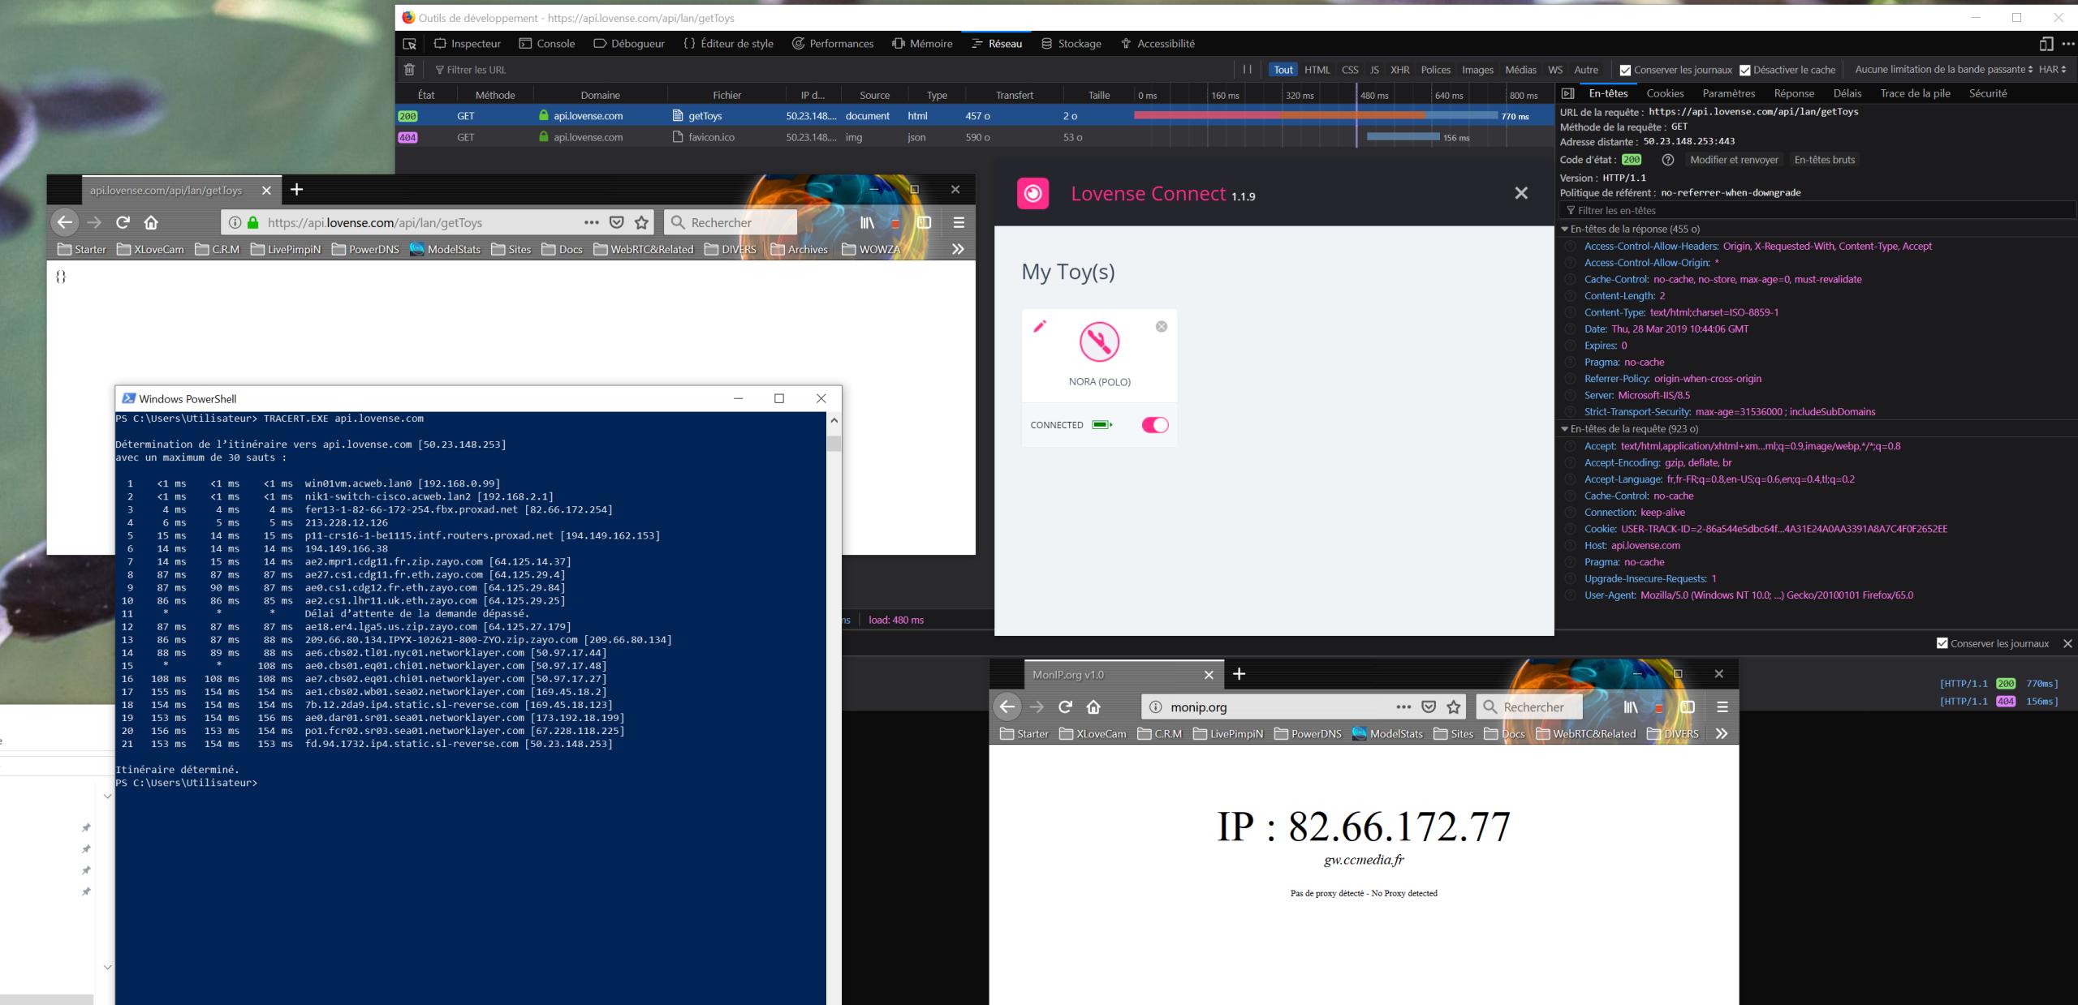Uncheck Désactiver le cache checkbox
Viewport: 2078px width, 1005px height.
tap(1744, 71)
